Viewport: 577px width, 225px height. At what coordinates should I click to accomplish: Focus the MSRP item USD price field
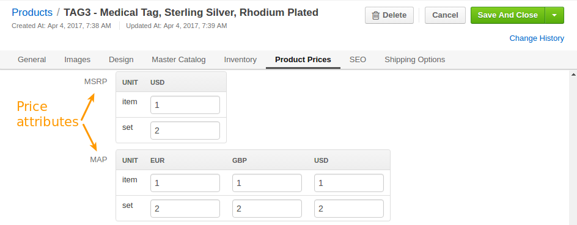tap(185, 105)
